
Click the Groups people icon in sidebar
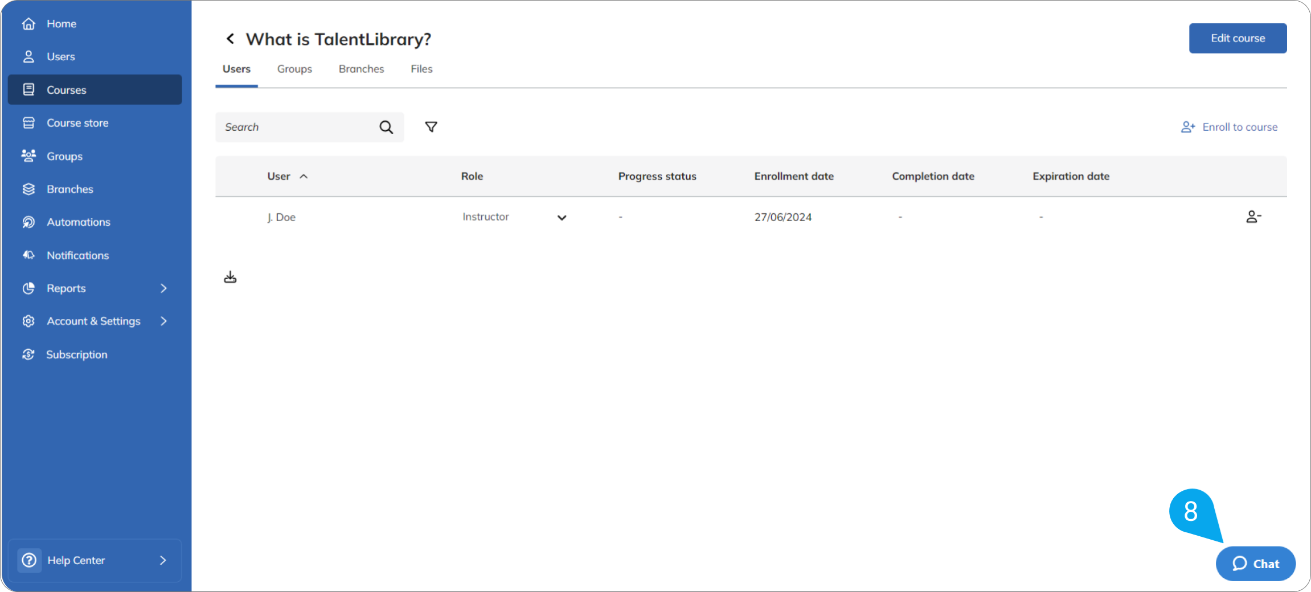tap(28, 156)
